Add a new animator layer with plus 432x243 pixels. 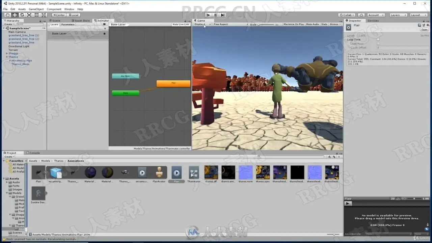105,28
